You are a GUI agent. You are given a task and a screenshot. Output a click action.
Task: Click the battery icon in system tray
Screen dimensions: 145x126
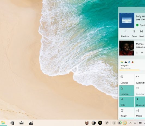coord(140,123)
